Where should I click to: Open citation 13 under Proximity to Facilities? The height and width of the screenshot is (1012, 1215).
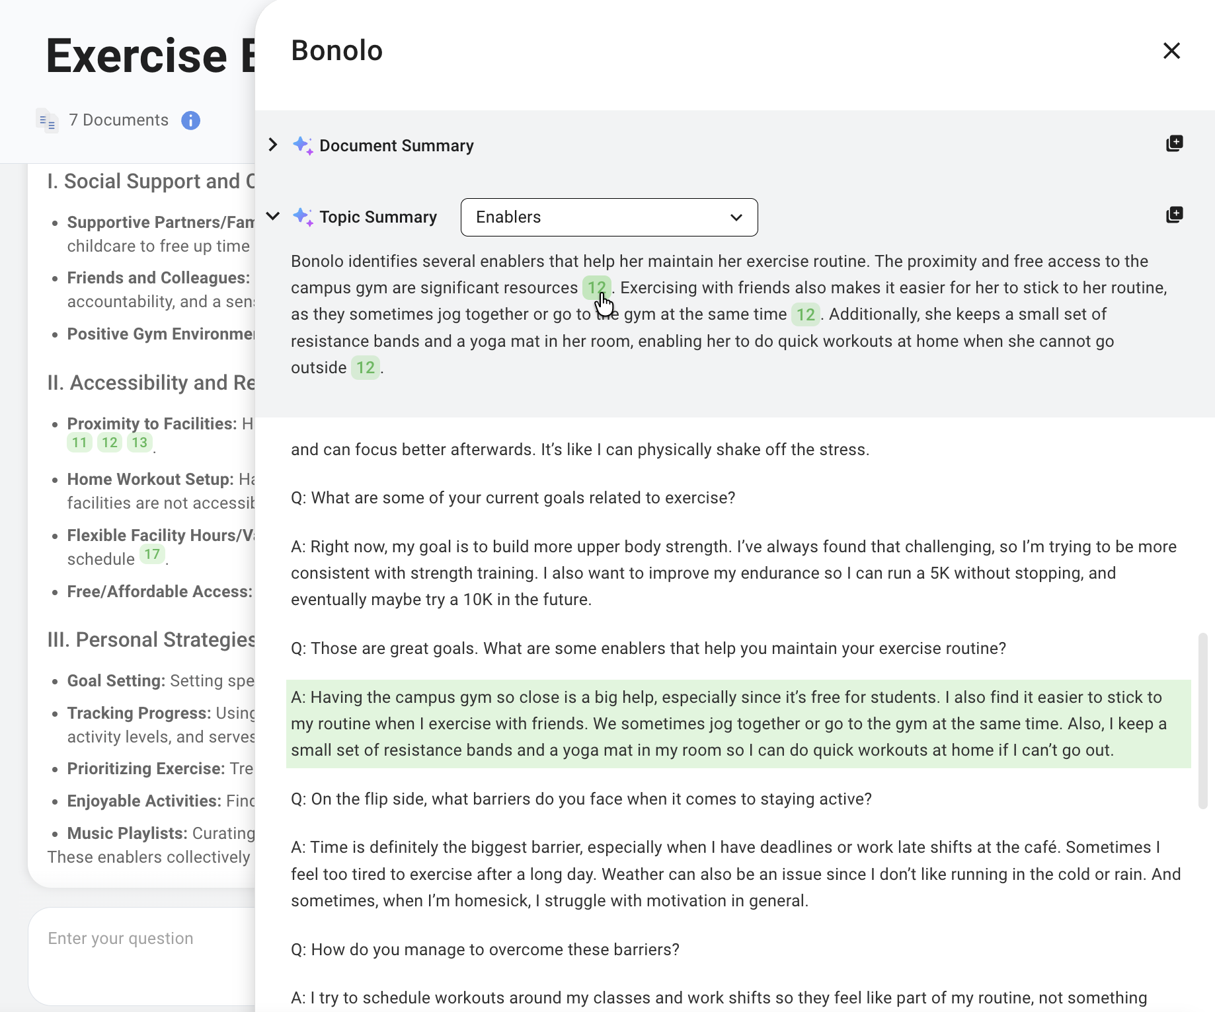click(139, 443)
